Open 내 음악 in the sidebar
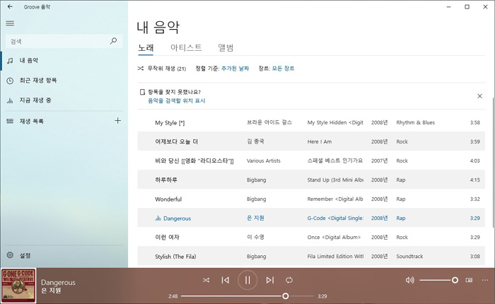Image resolution: width=495 pixels, height=304 pixels. click(64, 60)
